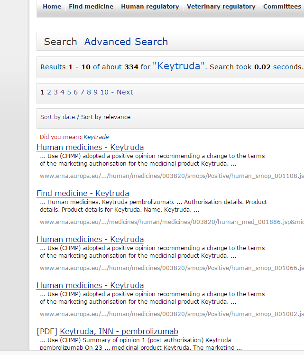Screen dimensions: 304x355
Task: Sort results by date
Action: click(x=57, y=117)
